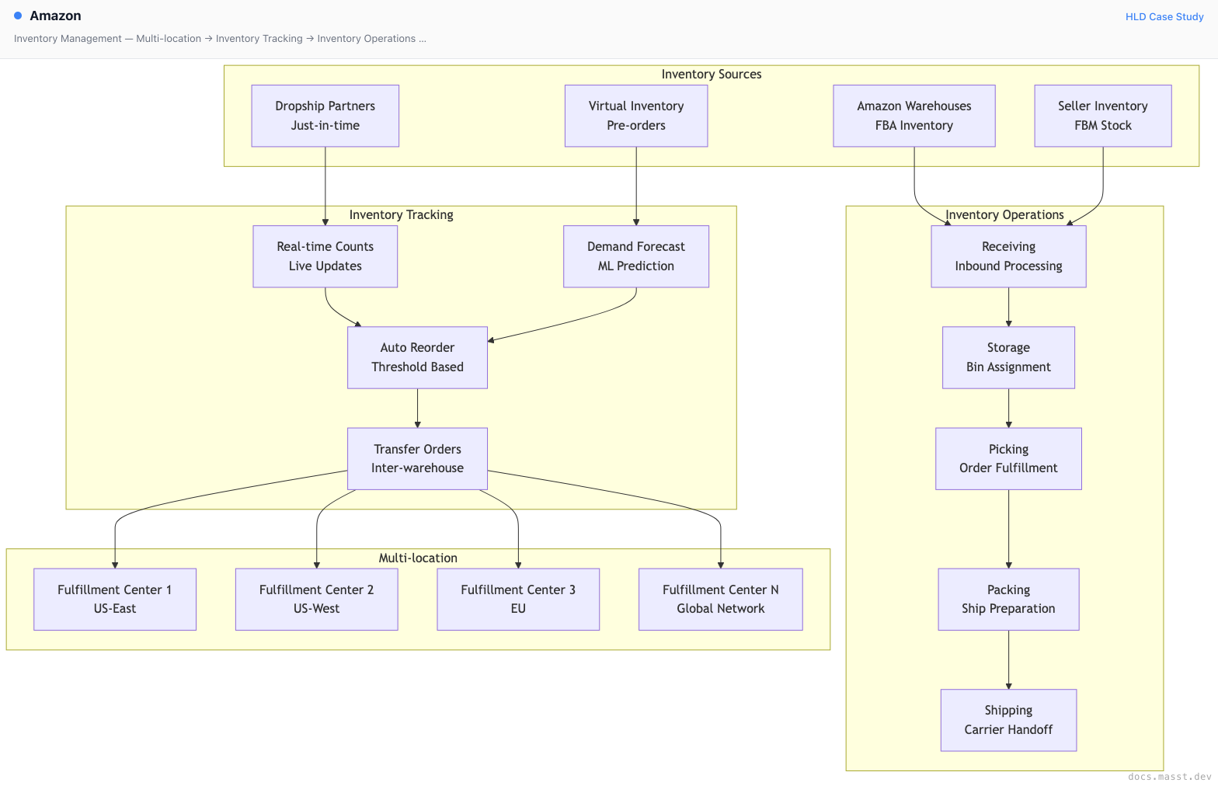Click the Amazon page title
Screen dimensions: 1218x786
(55, 16)
